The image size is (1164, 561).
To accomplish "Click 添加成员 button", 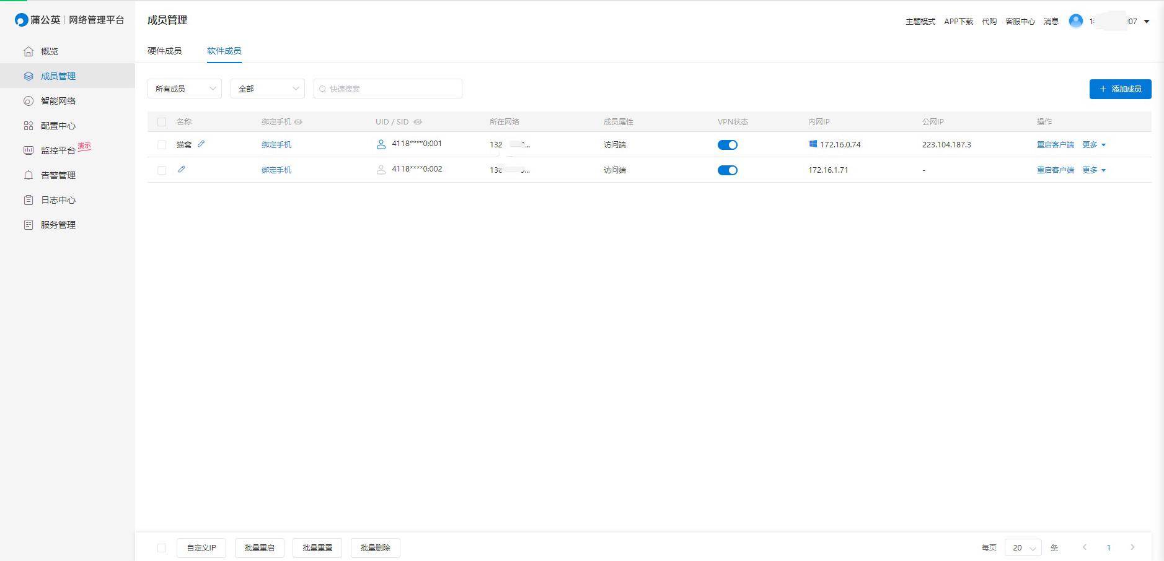I will [1121, 89].
